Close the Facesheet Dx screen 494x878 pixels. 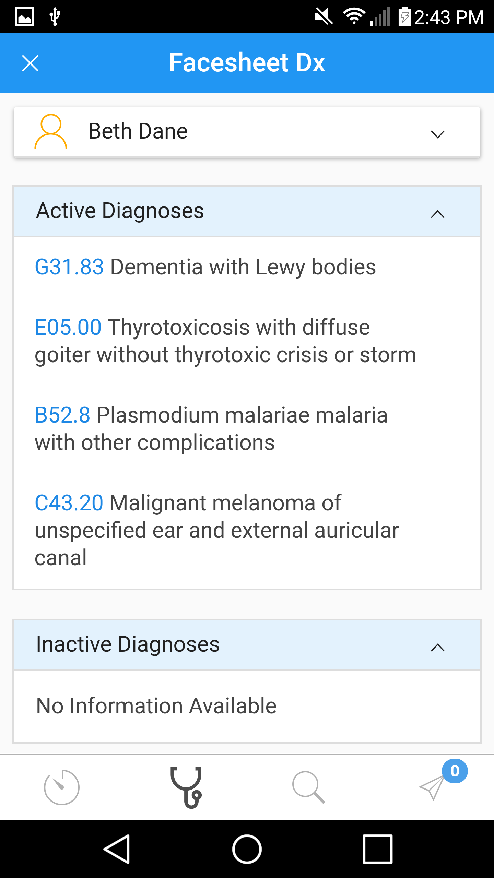coord(30,63)
